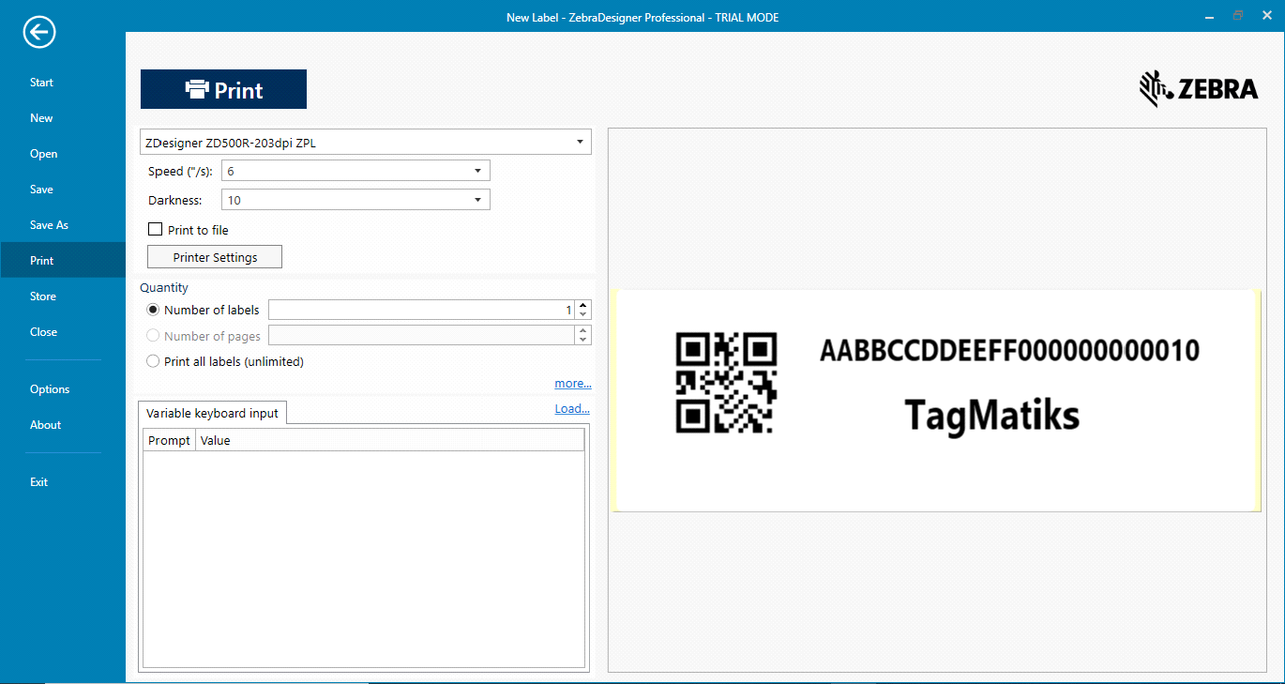1285x684 pixels.
Task: Expand the Darkness dropdown
Action: (x=477, y=200)
